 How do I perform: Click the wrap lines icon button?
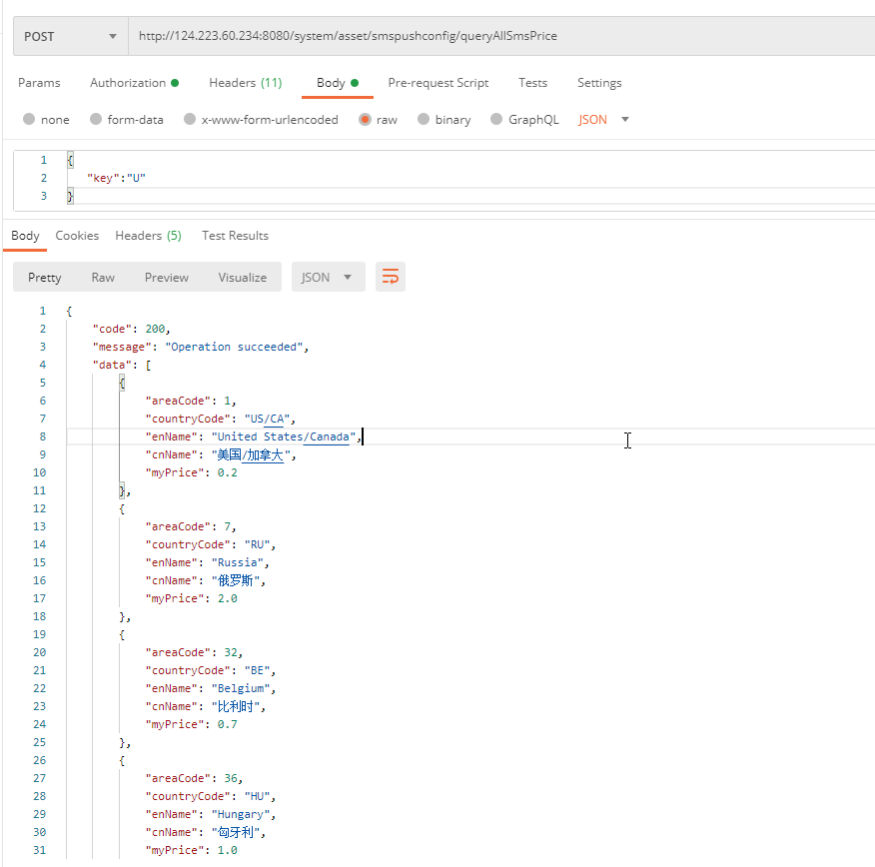(391, 277)
